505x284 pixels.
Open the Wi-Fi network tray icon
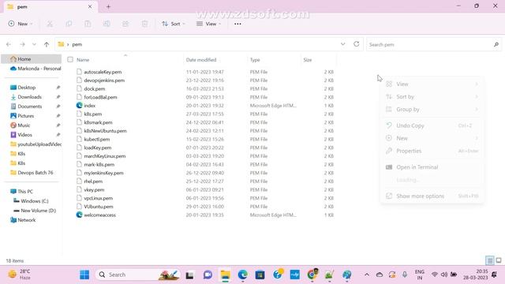pos(435,275)
